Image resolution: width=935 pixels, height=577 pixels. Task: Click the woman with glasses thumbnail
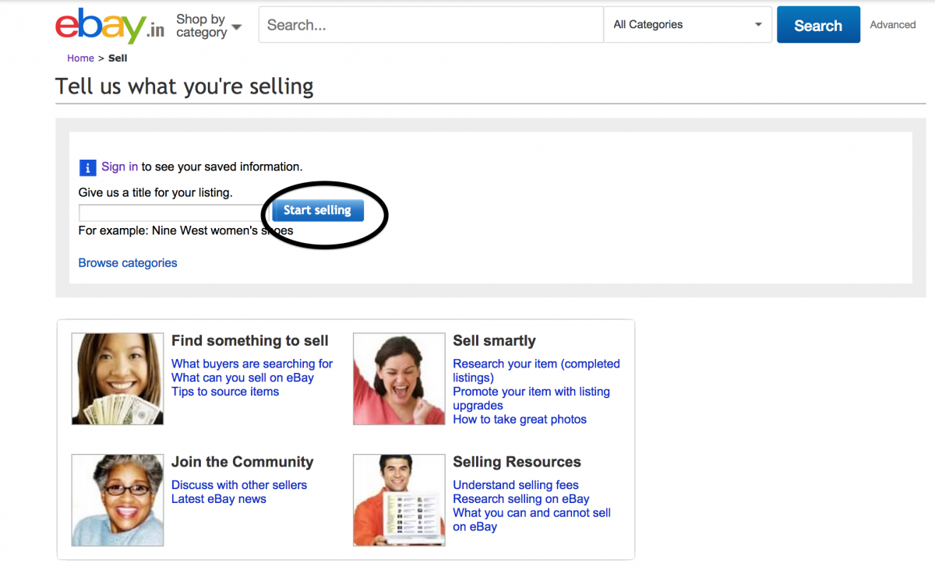pos(118,500)
